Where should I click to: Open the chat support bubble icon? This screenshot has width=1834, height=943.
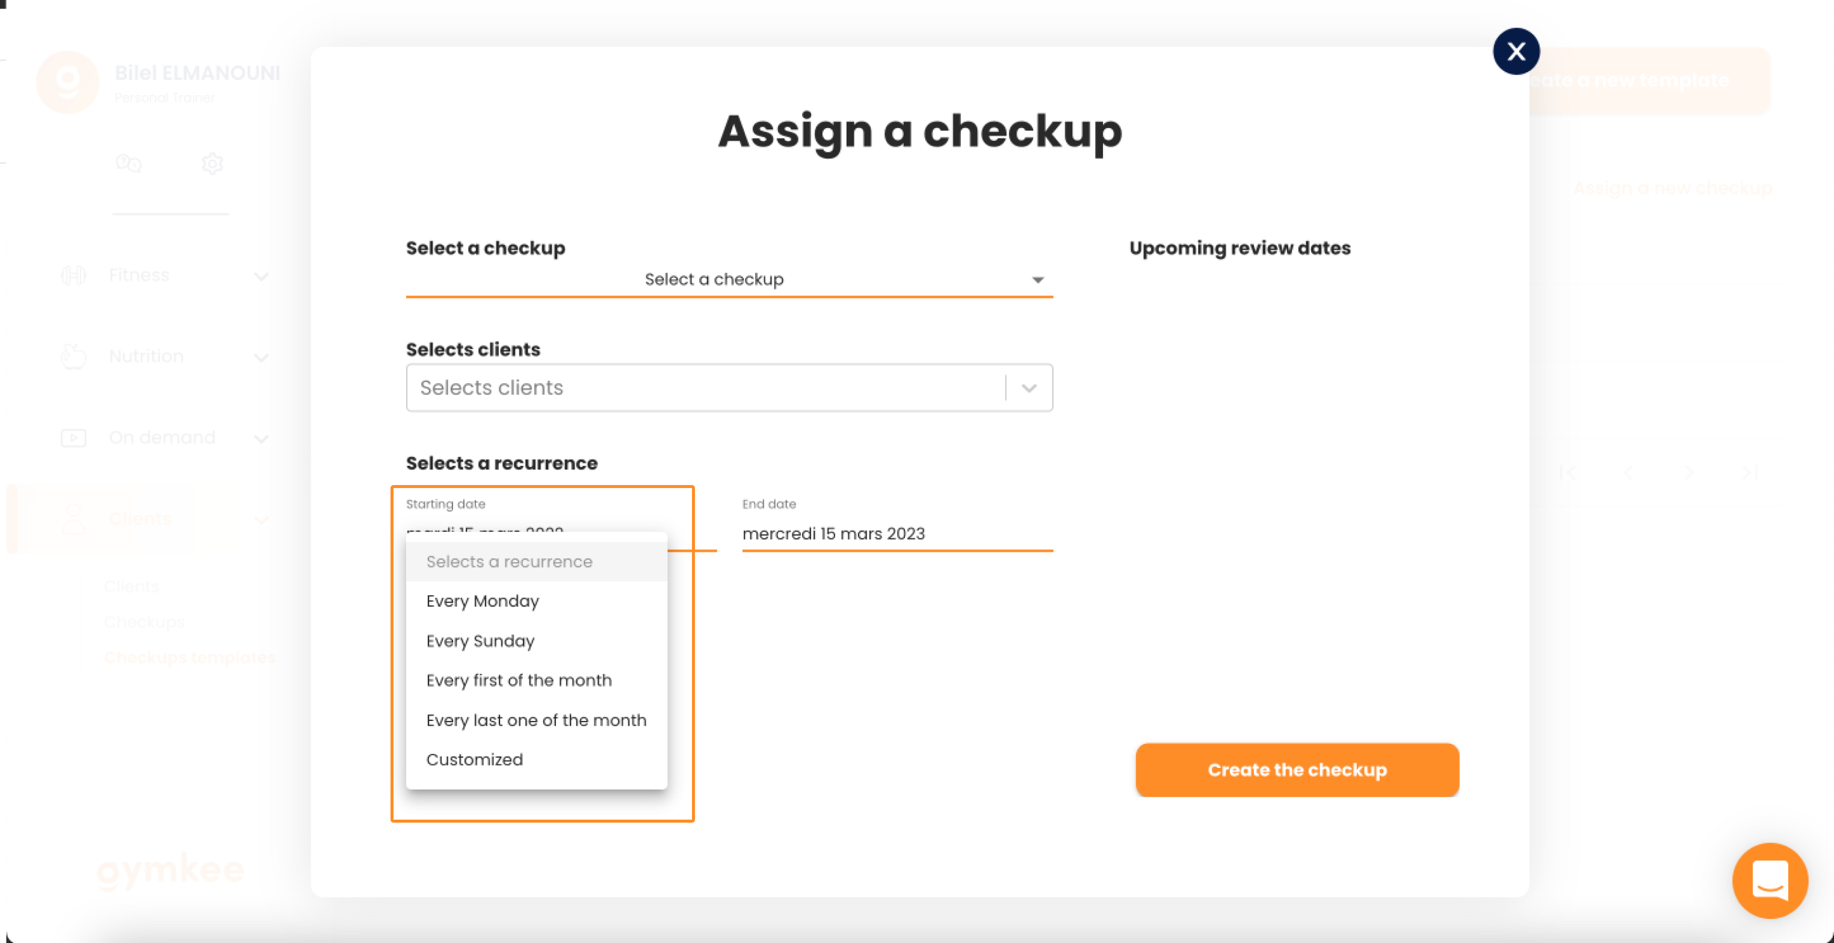[x=1769, y=880]
